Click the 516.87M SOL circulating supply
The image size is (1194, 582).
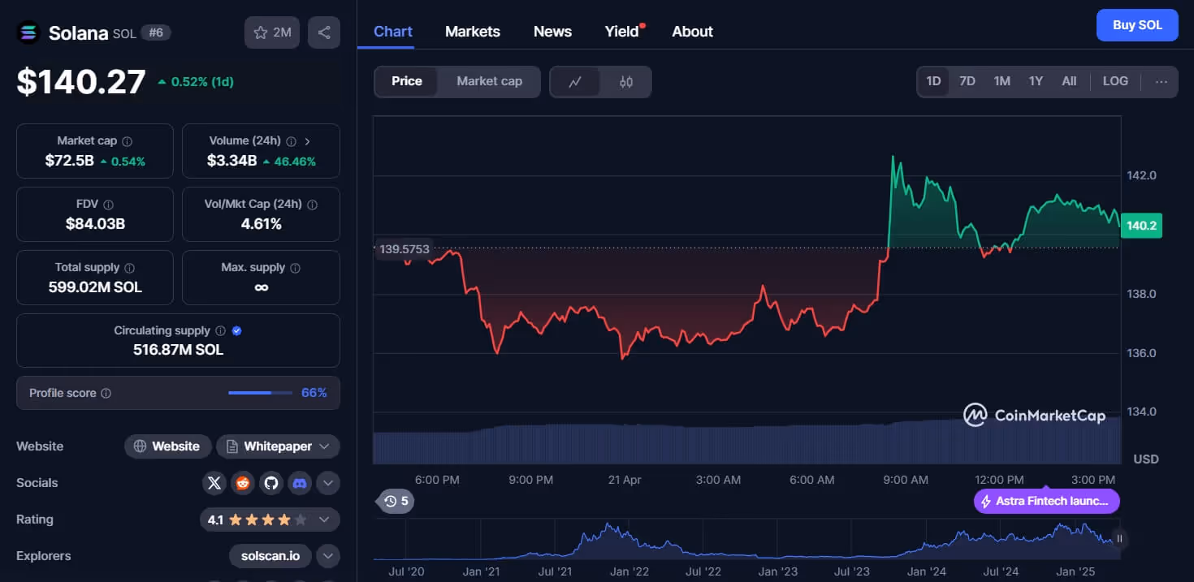coord(178,350)
